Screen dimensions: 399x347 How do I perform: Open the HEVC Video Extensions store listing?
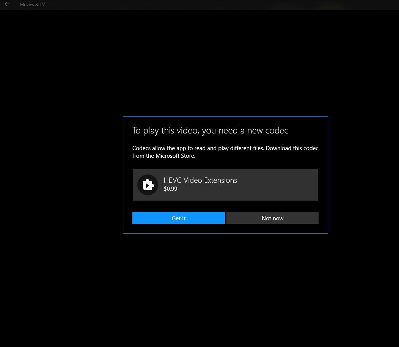225,185
